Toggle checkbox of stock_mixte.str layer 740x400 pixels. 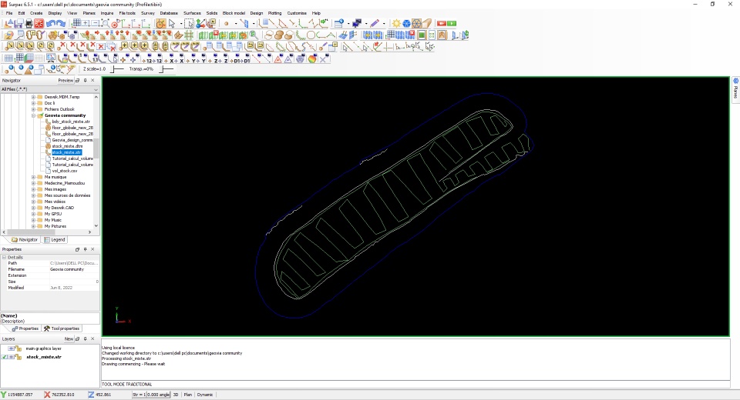click(x=4, y=357)
